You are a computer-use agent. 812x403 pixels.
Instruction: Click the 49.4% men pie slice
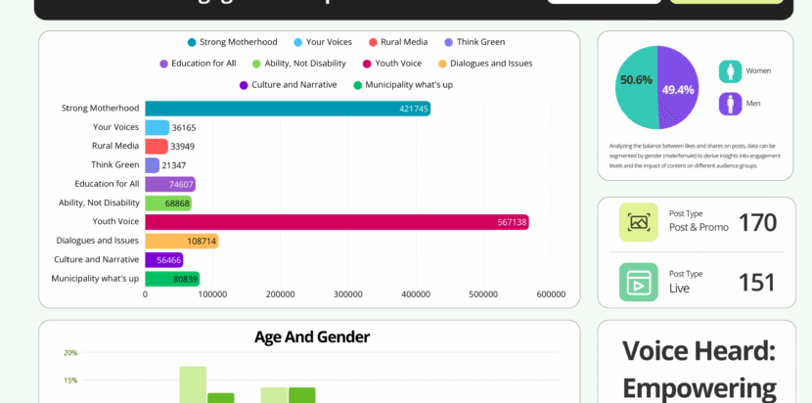tap(678, 87)
